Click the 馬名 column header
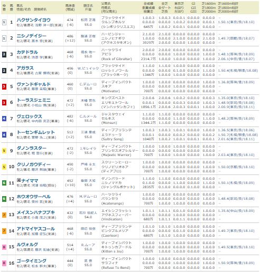This screenshot has height=272, width=260. pyautogui.click(x=20, y=6)
